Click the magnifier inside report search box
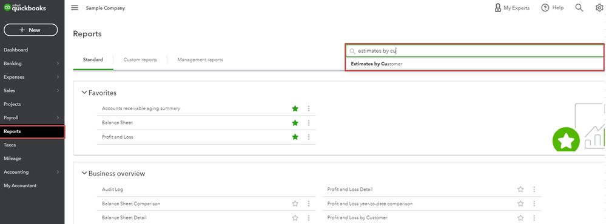This screenshot has width=606, height=224. tap(352, 51)
